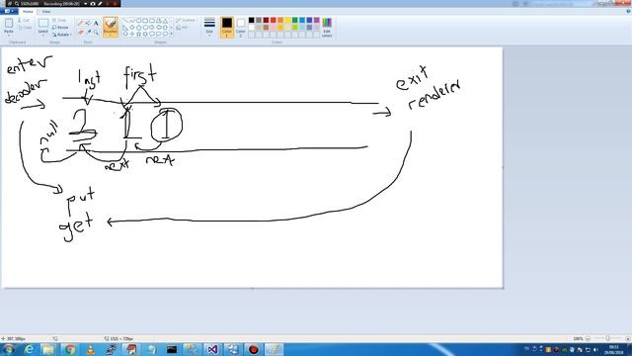Select the Oval shape
632x356 pixels.
click(x=138, y=21)
